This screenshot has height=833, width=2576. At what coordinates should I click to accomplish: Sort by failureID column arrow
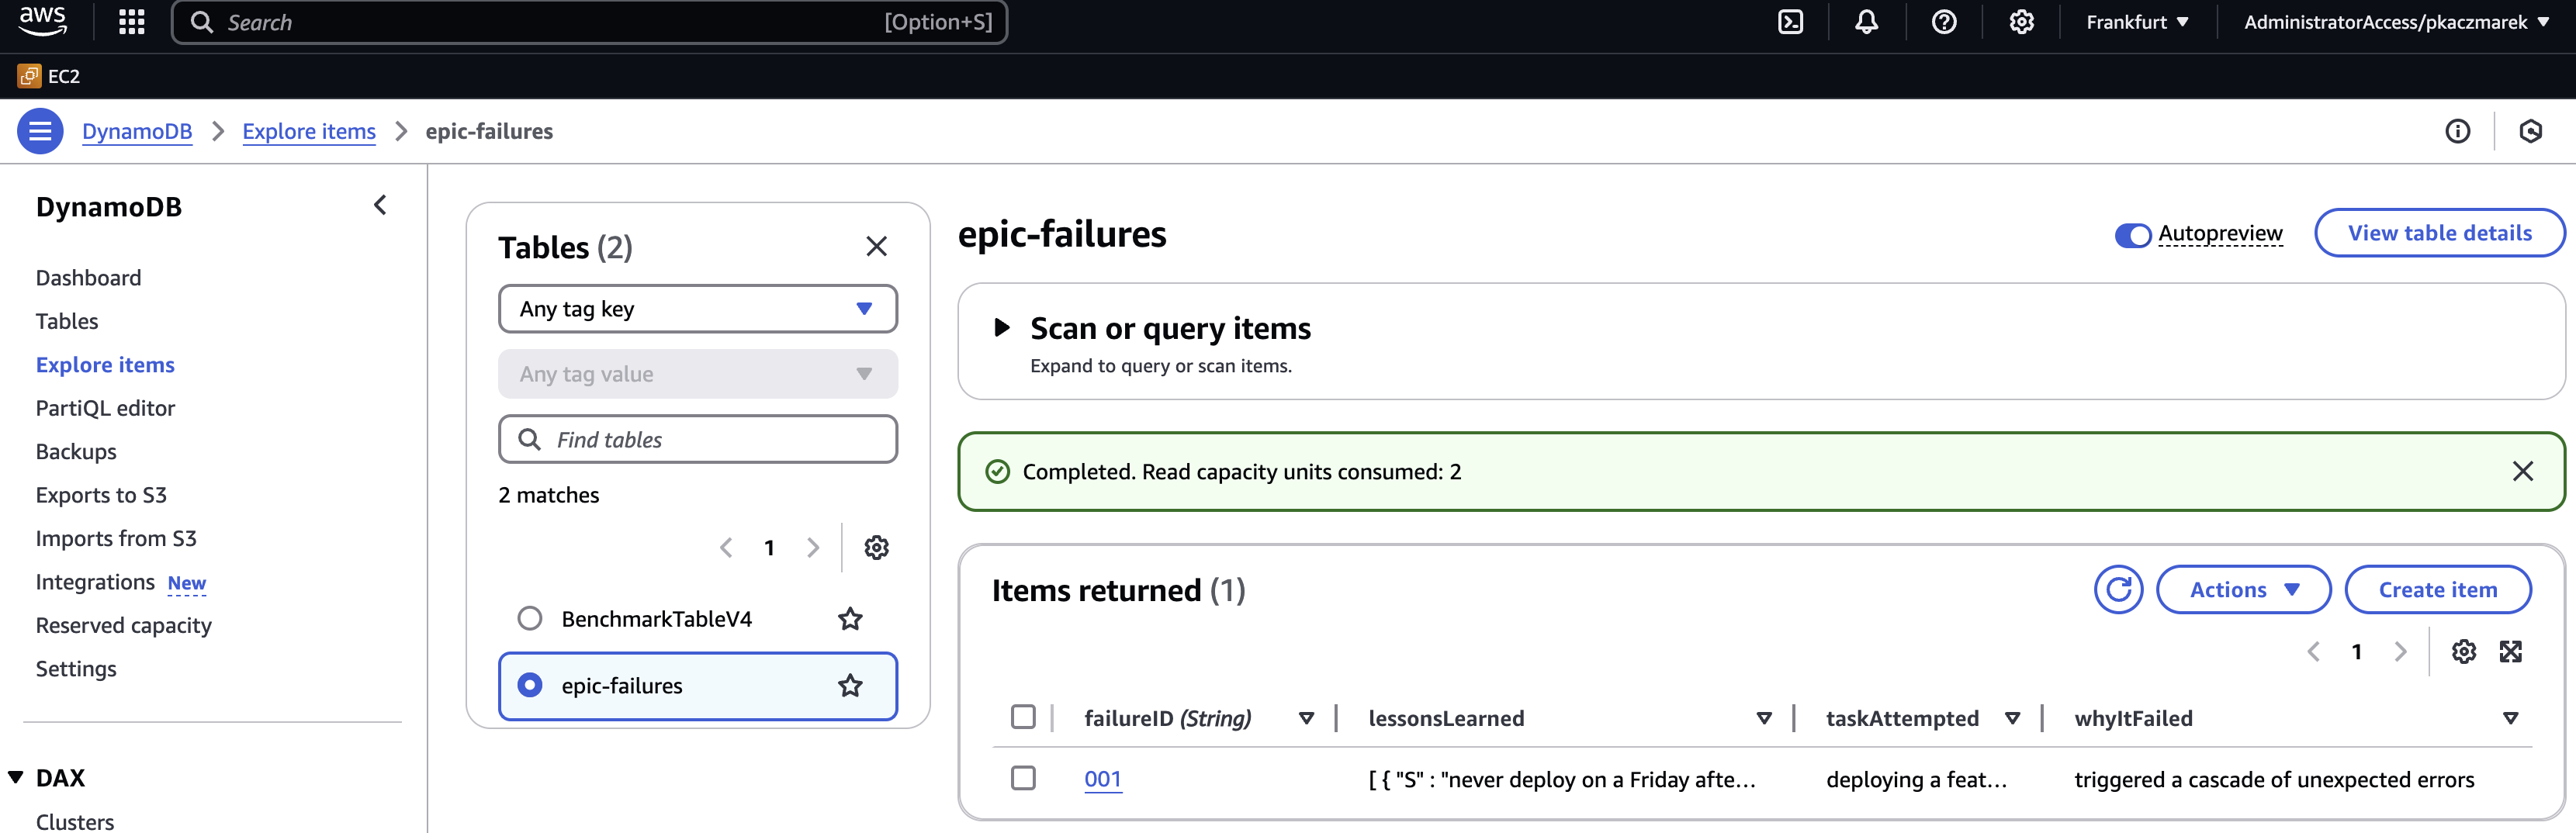coord(1305,719)
